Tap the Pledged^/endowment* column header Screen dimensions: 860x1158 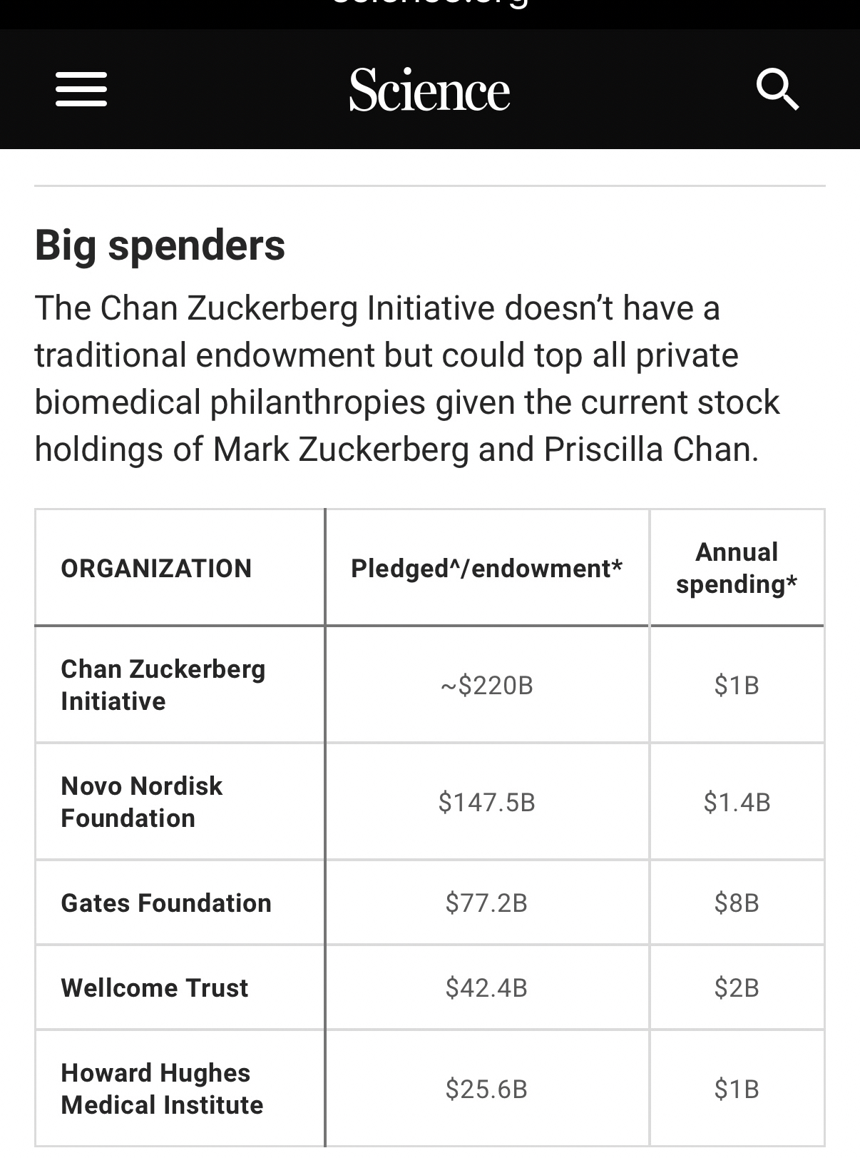486,569
